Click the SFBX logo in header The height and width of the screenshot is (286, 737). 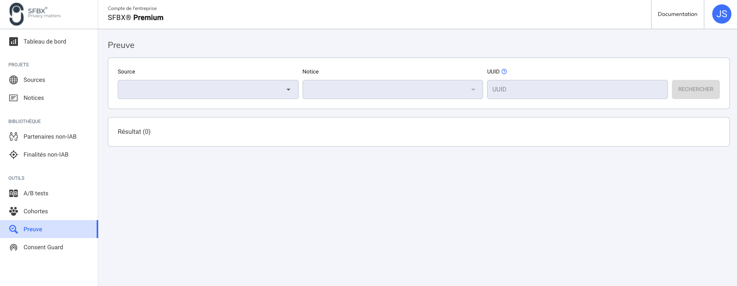[x=35, y=14]
